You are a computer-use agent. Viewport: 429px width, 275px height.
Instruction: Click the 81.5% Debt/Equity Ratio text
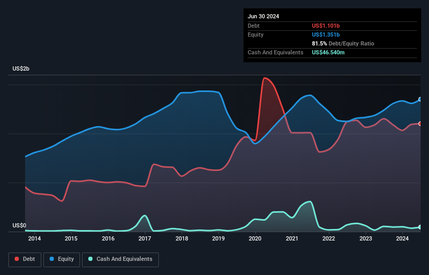(343, 43)
